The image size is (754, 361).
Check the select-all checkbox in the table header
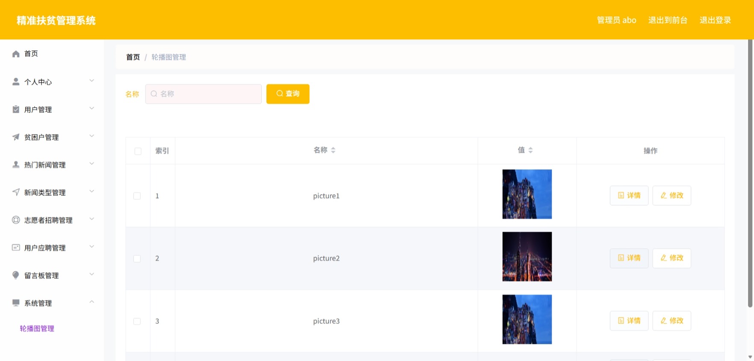point(138,151)
